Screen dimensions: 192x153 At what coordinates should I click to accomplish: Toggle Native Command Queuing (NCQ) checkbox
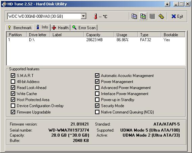[x=97, y=112]
